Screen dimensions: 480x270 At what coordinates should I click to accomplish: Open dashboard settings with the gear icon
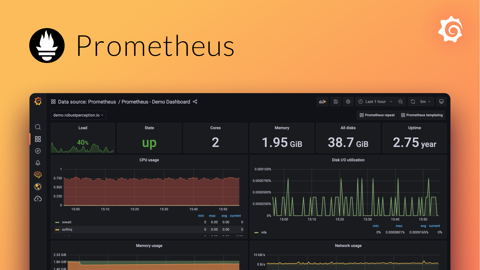pyautogui.click(x=348, y=101)
